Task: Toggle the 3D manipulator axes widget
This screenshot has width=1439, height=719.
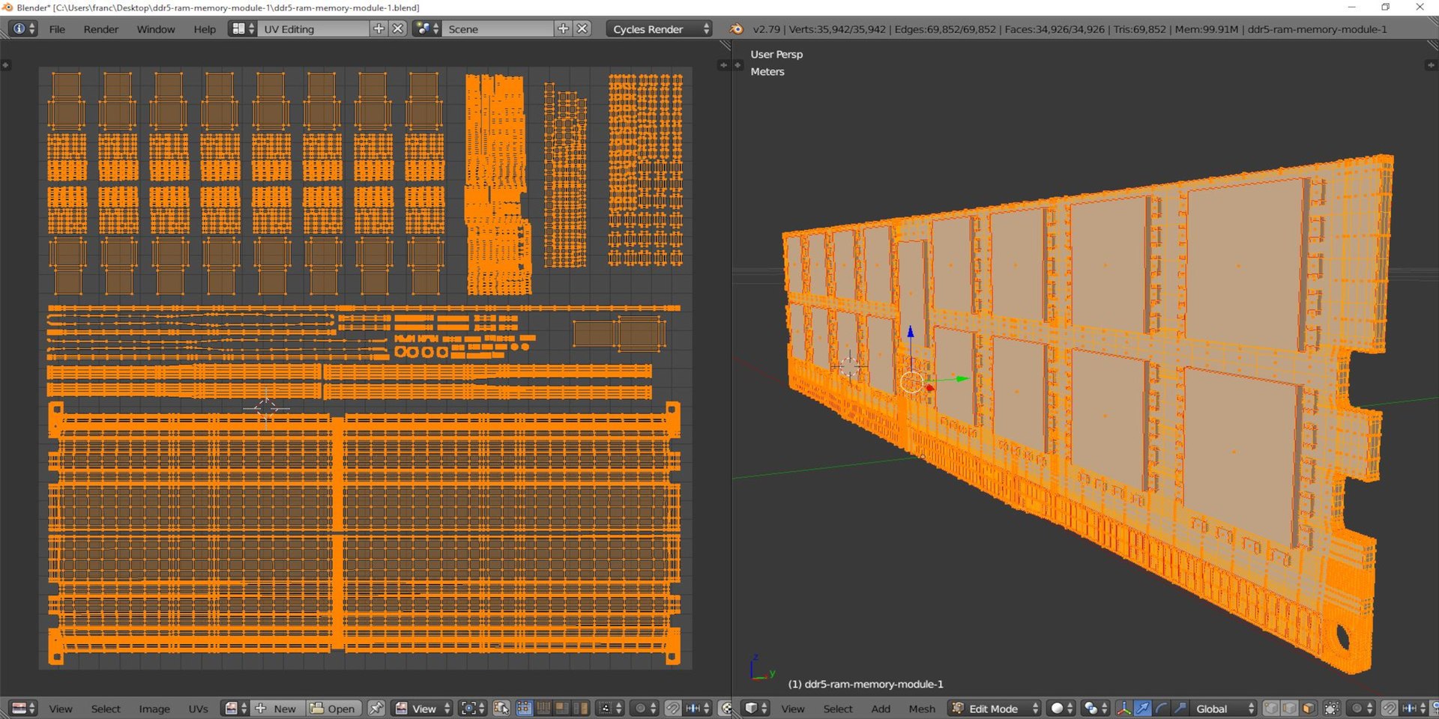Action: [x=1123, y=709]
